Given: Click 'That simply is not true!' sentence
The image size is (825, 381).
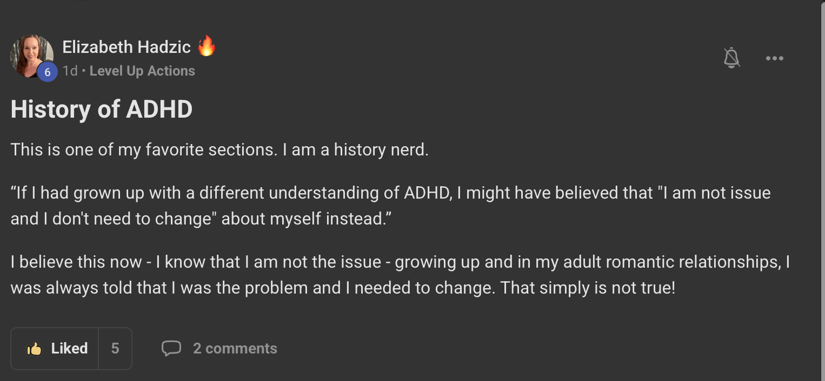Looking at the screenshot, I should [588, 288].
